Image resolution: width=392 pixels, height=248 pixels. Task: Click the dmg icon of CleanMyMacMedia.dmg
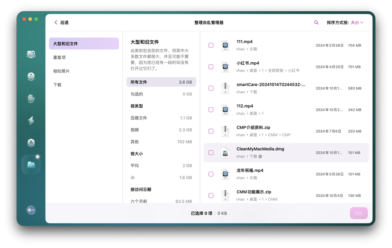(225, 153)
